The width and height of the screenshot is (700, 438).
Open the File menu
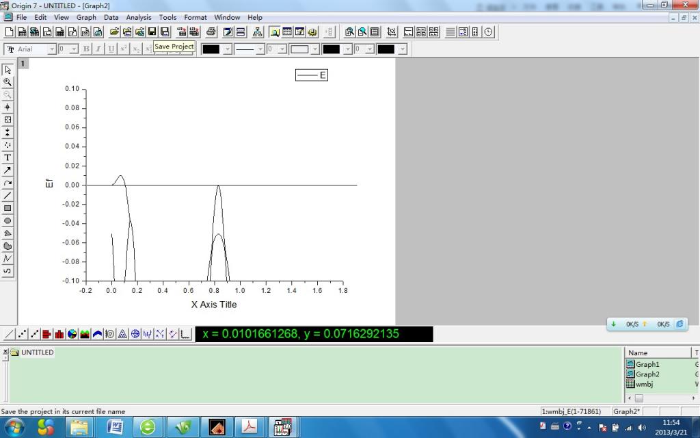[21, 17]
